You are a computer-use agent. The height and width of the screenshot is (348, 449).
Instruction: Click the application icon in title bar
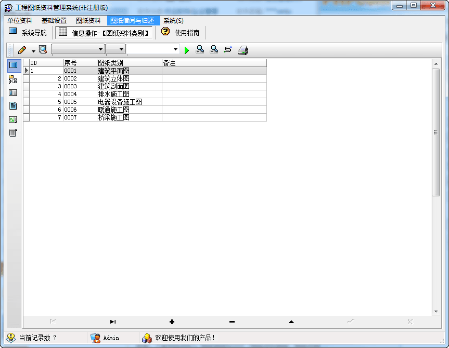tap(8, 8)
